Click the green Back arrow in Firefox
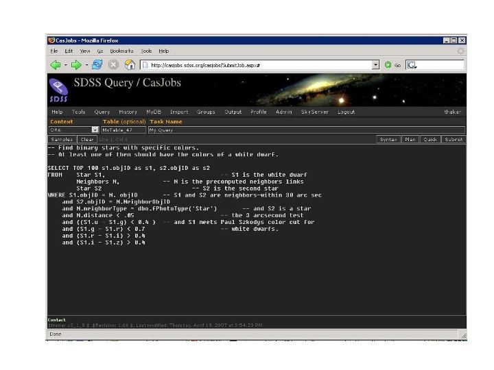 click(55, 65)
